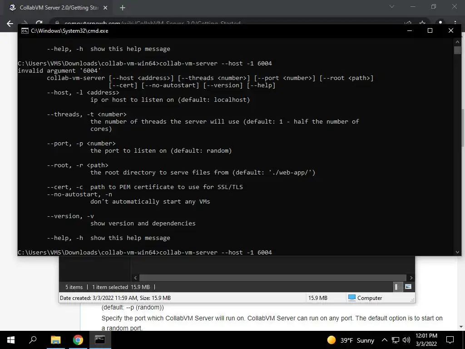Open Chrome's tab search chevron
465x349 pixels.
tap(392, 6)
